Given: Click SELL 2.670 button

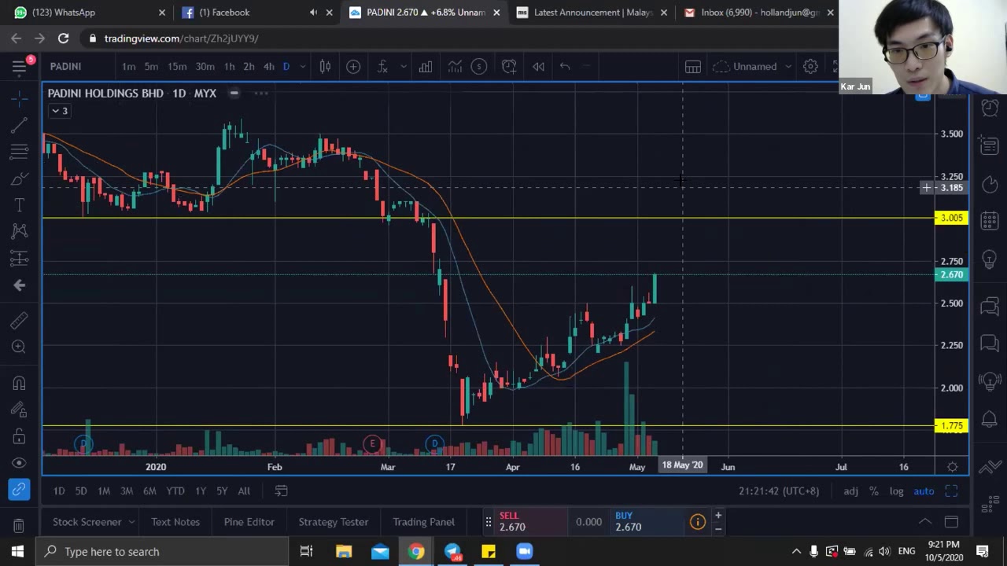Looking at the screenshot, I should click(531, 521).
